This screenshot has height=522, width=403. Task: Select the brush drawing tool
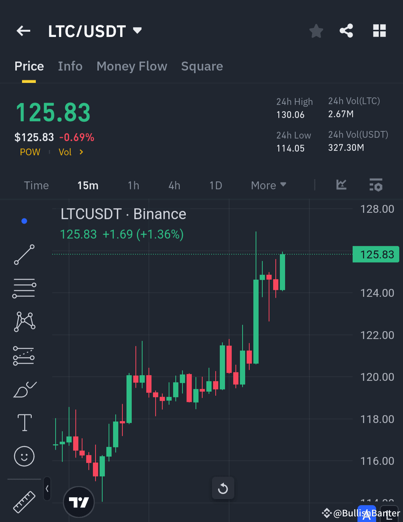24,389
